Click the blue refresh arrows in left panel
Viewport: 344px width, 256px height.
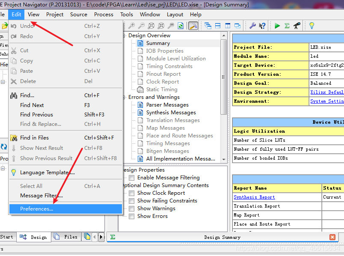(x=4, y=147)
